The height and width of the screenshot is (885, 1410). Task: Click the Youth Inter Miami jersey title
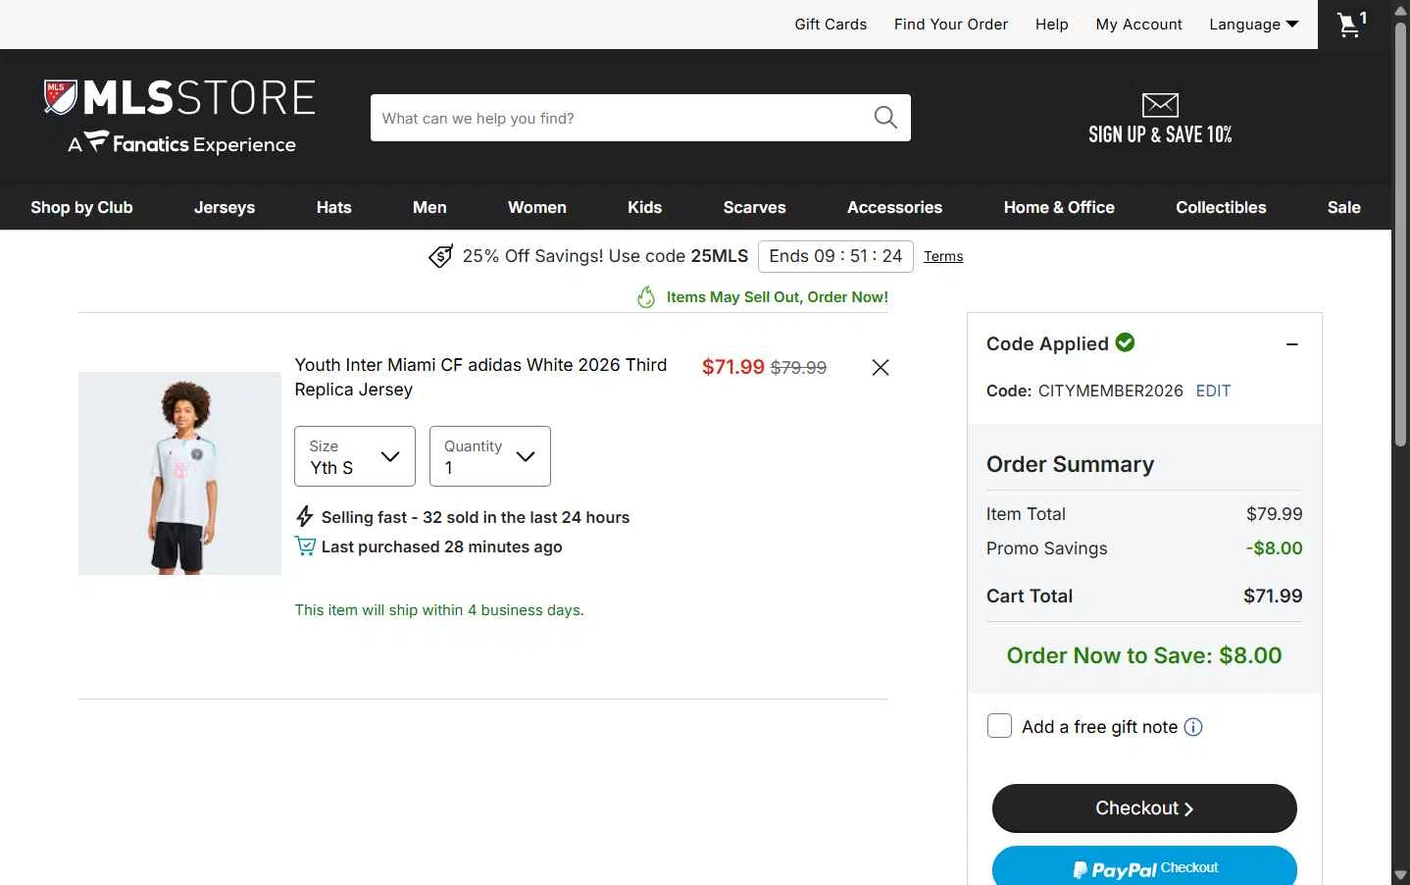point(480,377)
